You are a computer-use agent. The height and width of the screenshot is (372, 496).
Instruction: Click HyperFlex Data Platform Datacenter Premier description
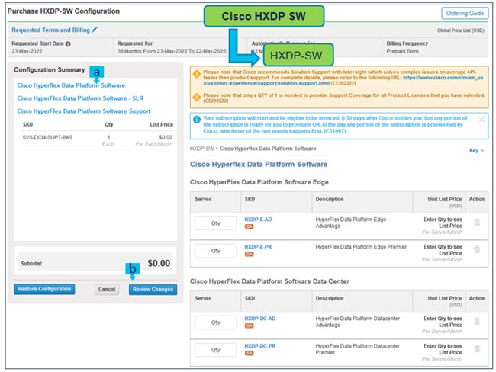(x=357, y=349)
